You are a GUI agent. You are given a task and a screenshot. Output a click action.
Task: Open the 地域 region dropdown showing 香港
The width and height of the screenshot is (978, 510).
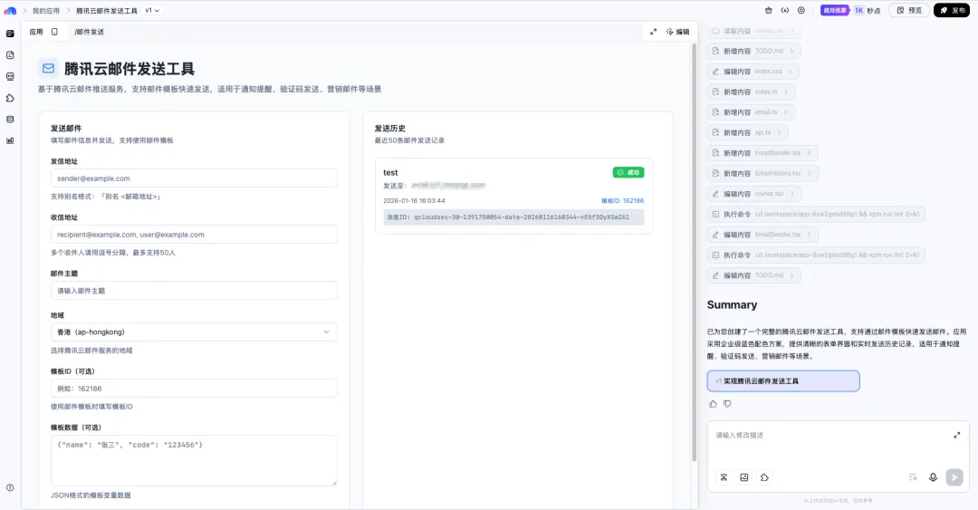(x=194, y=332)
